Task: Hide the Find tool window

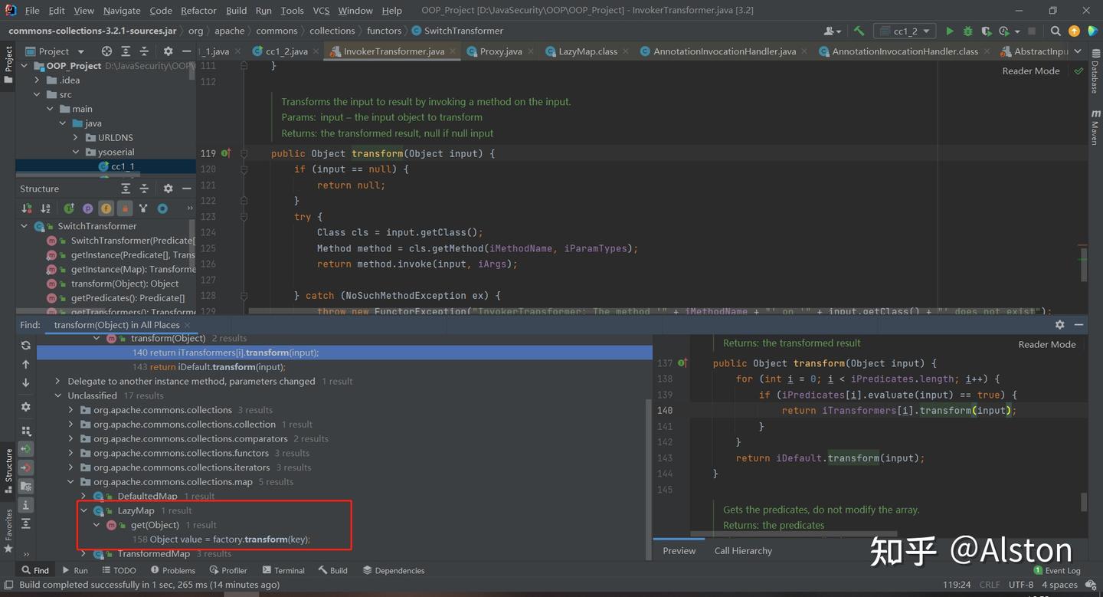Action: click(x=1078, y=325)
